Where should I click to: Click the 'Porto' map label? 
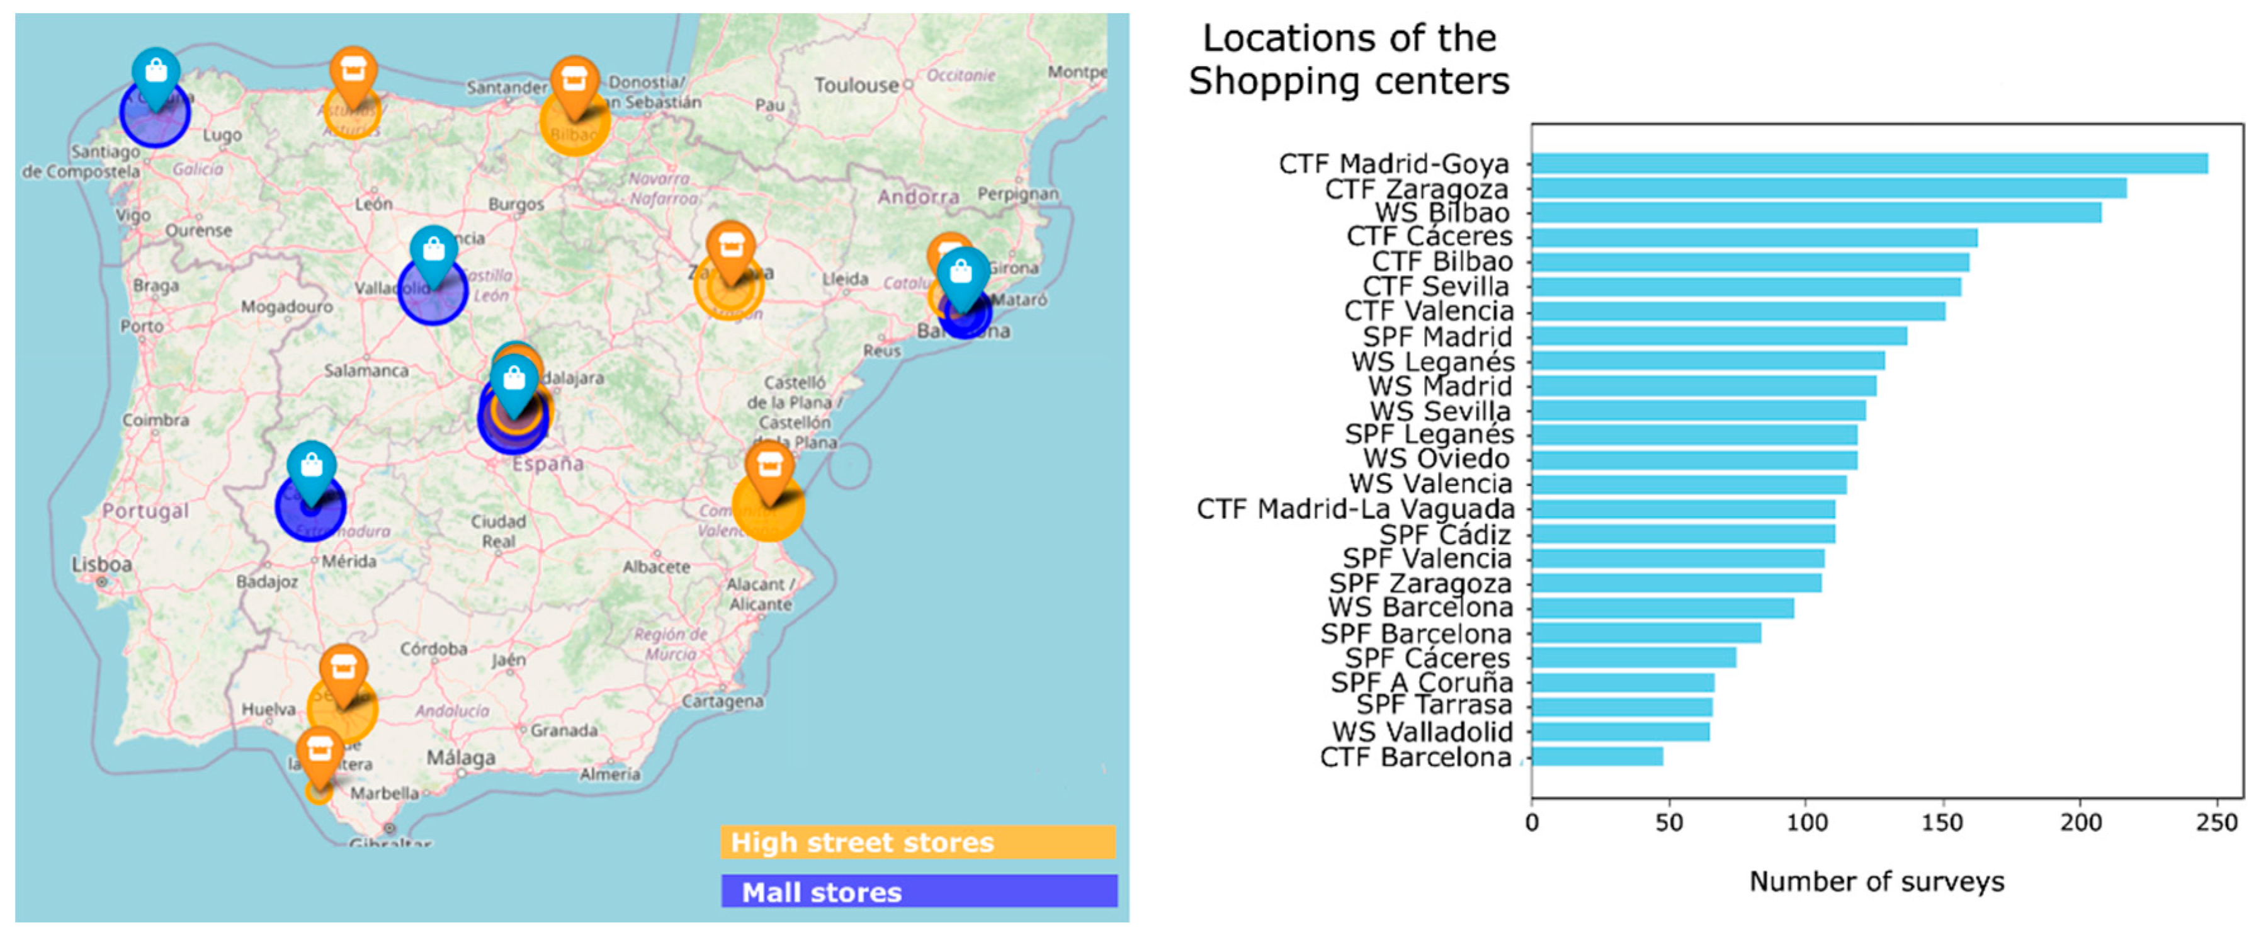(x=142, y=326)
